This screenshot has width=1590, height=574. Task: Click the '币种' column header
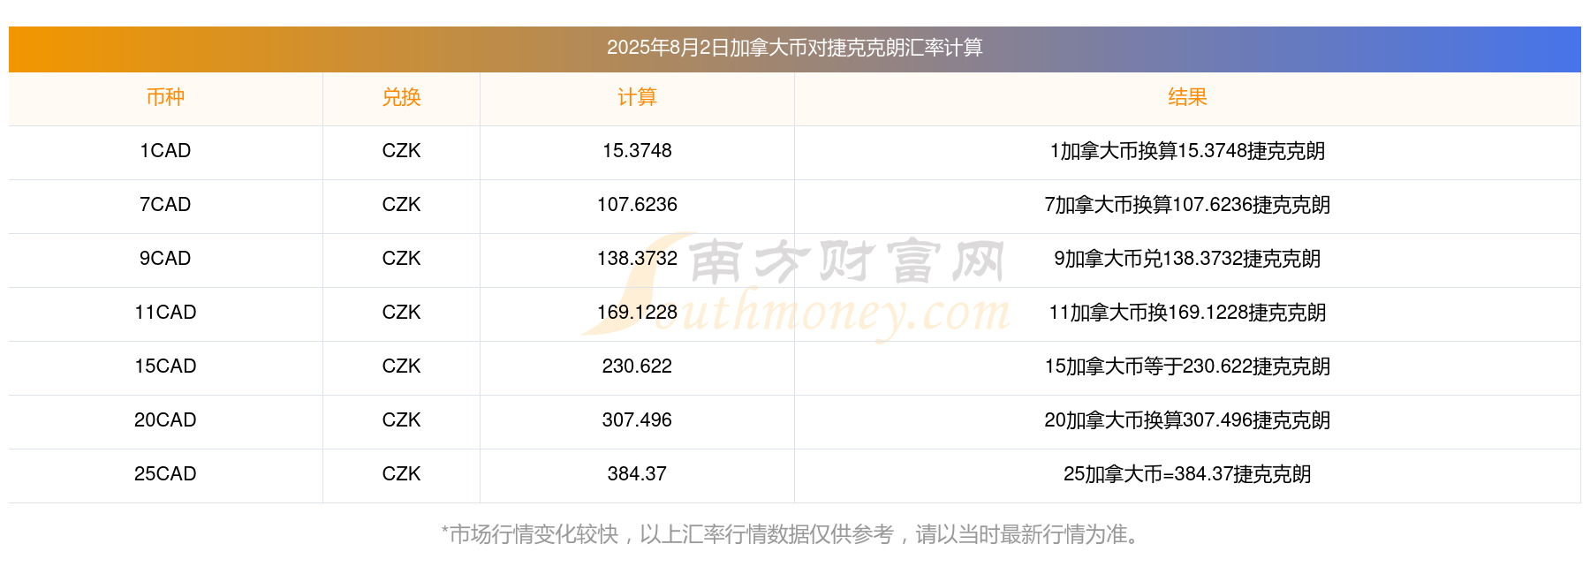(165, 97)
